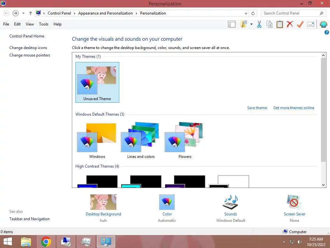Viewport: 330px width, 248px height.
Task: Open the View menu
Action: point(30,24)
